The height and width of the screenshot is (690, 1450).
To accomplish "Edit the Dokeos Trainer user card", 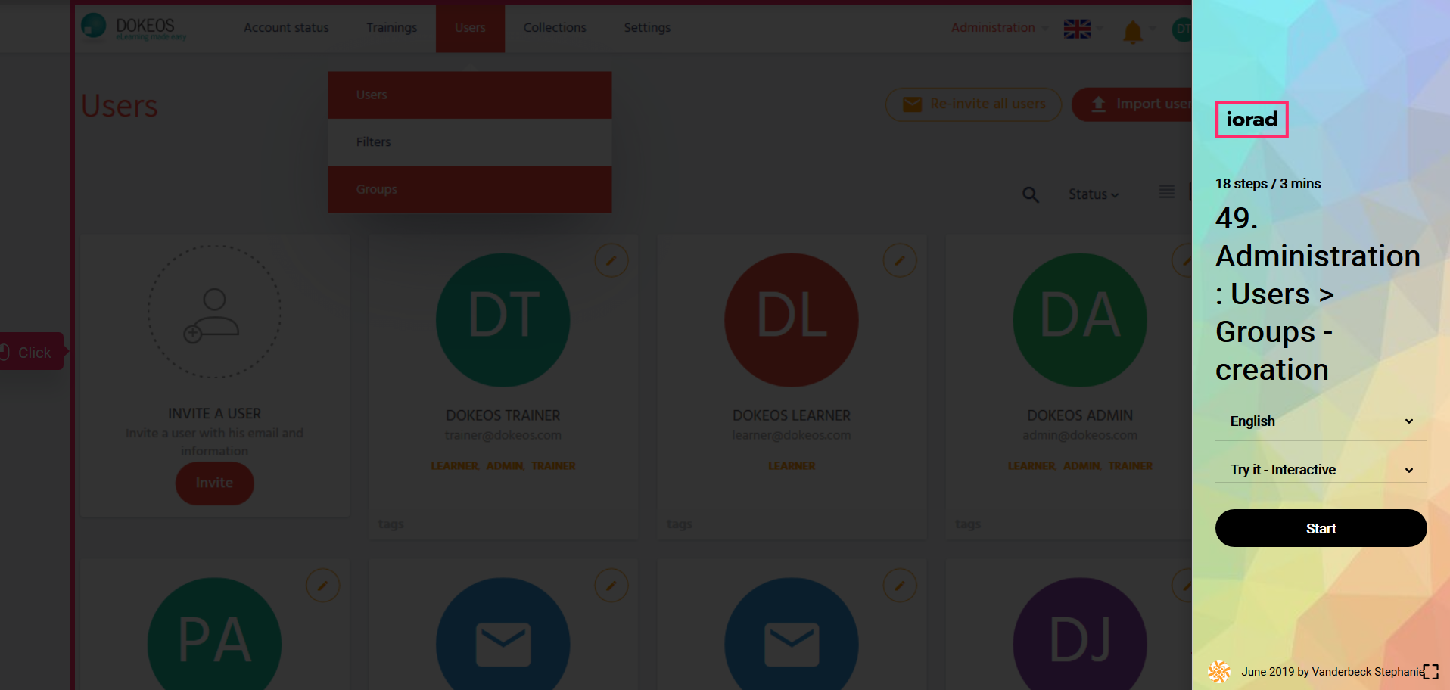I will tap(611, 261).
